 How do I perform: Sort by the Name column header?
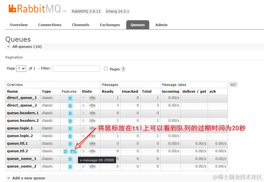pyautogui.click(x=13, y=91)
